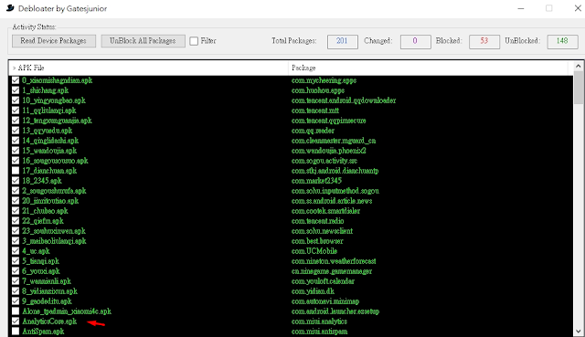
Task: Check the 17_dianchuan.apk checkbox
Action: (x=16, y=171)
